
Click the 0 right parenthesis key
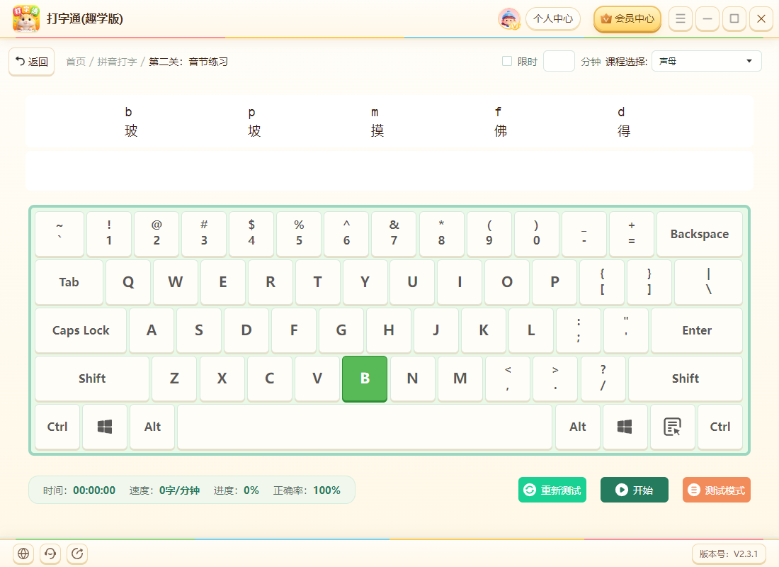coord(537,234)
